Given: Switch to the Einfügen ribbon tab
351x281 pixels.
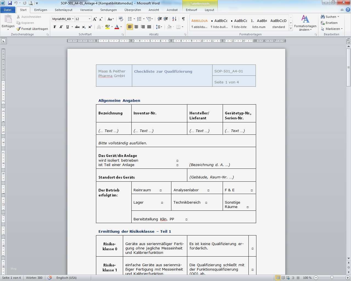Looking at the screenshot, I should [41, 10].
